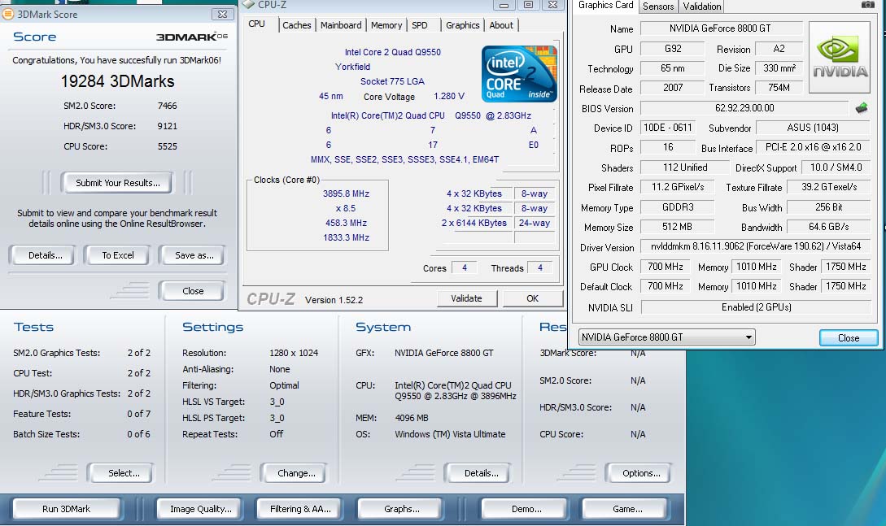
Task: Click Details button under System
Action: click(x=482, y=473)
